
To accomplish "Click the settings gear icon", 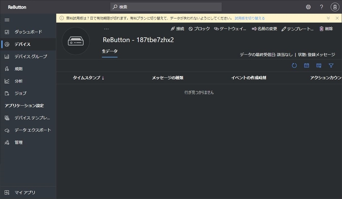I will [x=308, y=7].
